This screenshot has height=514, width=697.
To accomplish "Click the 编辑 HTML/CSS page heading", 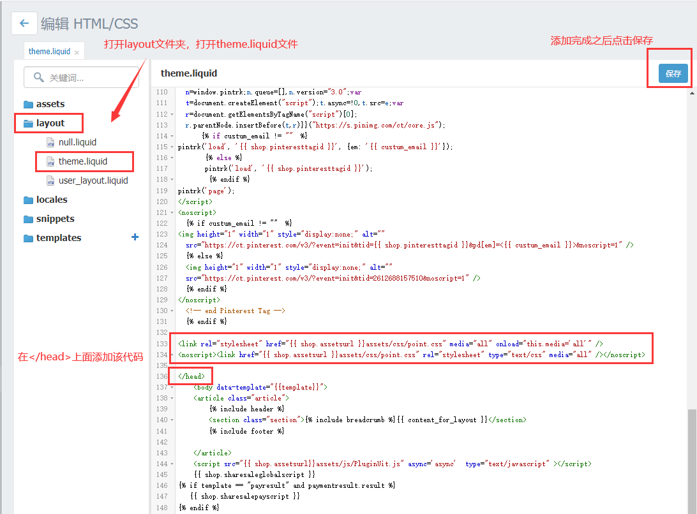I will click(89, 24).
